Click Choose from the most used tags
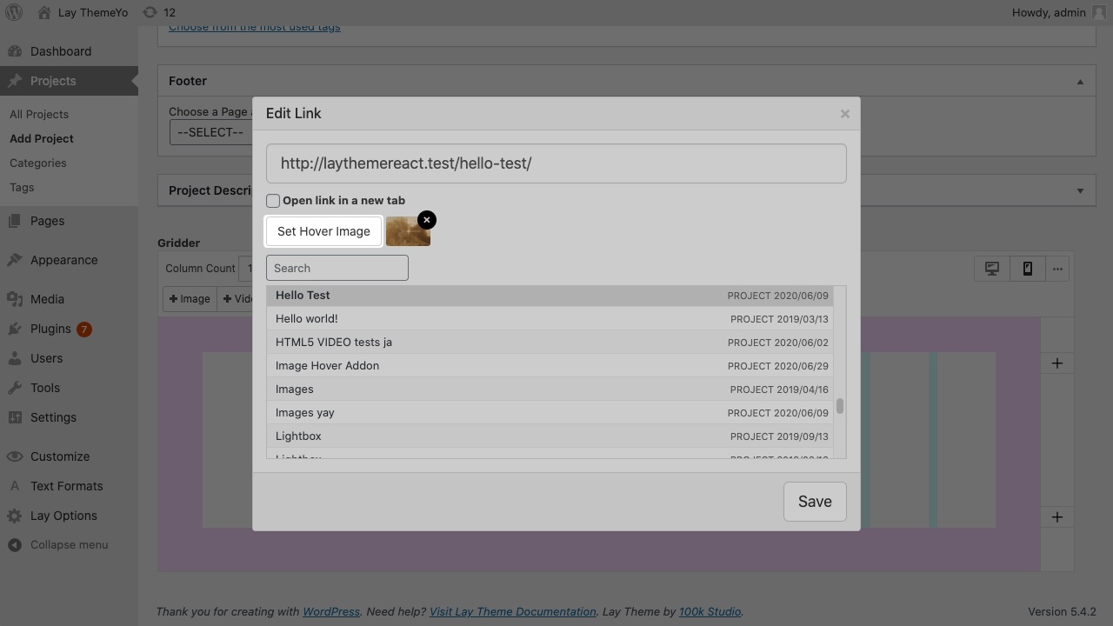 [x=255, y=27]
